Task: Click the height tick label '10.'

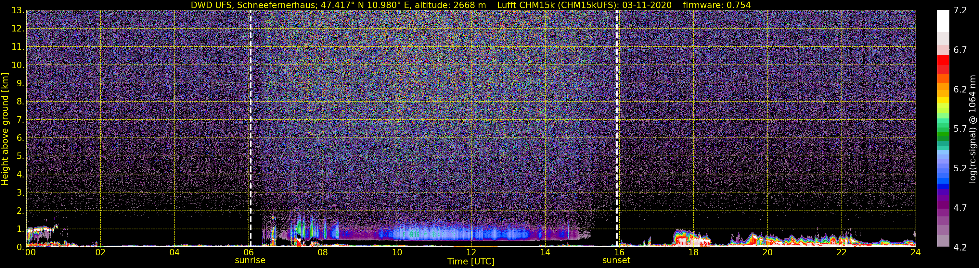Action: pos(18,65)
